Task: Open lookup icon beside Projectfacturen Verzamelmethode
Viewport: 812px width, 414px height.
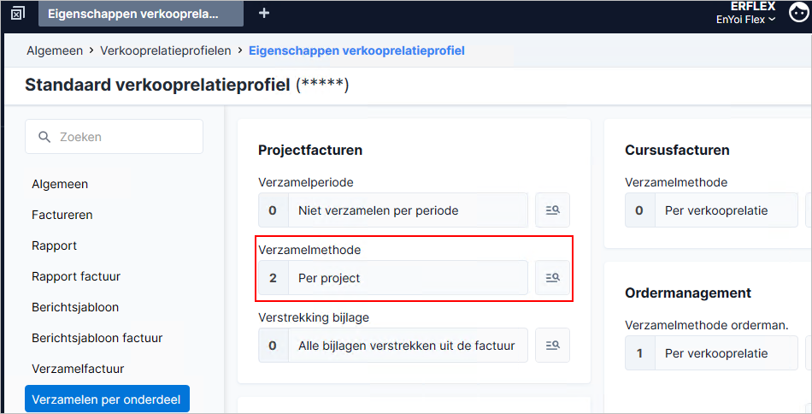Action: click(552, 278)
